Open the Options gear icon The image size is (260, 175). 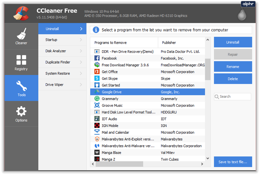[x=21, y=111]
